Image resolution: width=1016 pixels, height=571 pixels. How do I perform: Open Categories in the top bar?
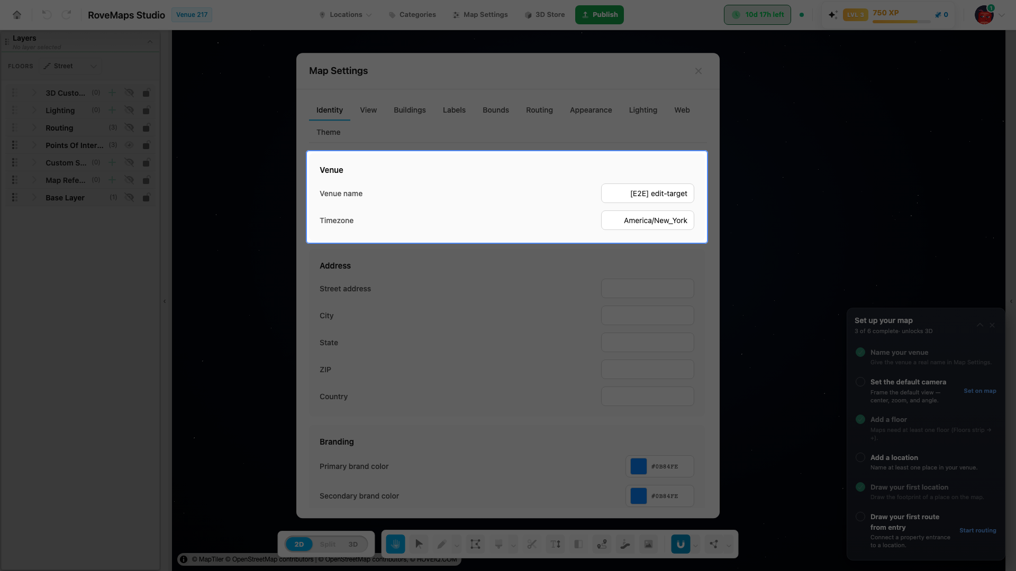point(412,15)
